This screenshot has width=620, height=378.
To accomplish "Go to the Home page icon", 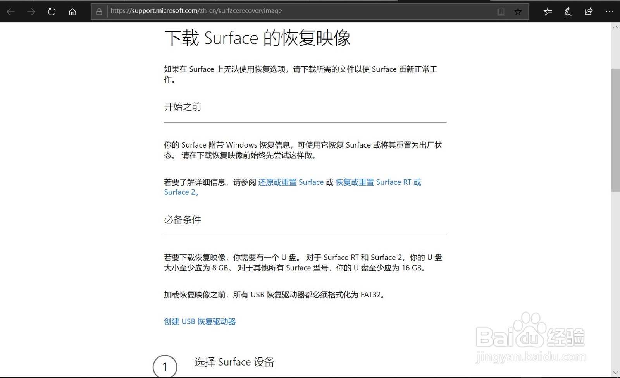I will [x=72, y=12].
